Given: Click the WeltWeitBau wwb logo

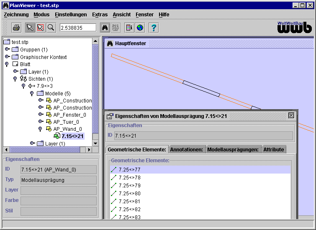Looking at the screenshot, I should click(294, 27).
